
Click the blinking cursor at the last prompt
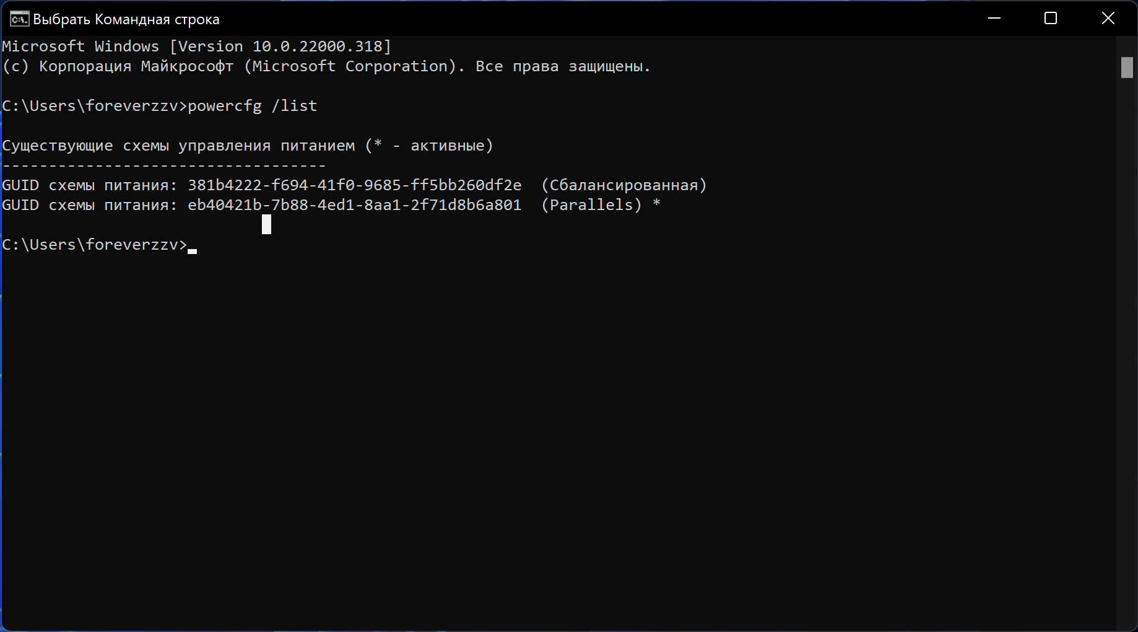(x=193, y=250)
